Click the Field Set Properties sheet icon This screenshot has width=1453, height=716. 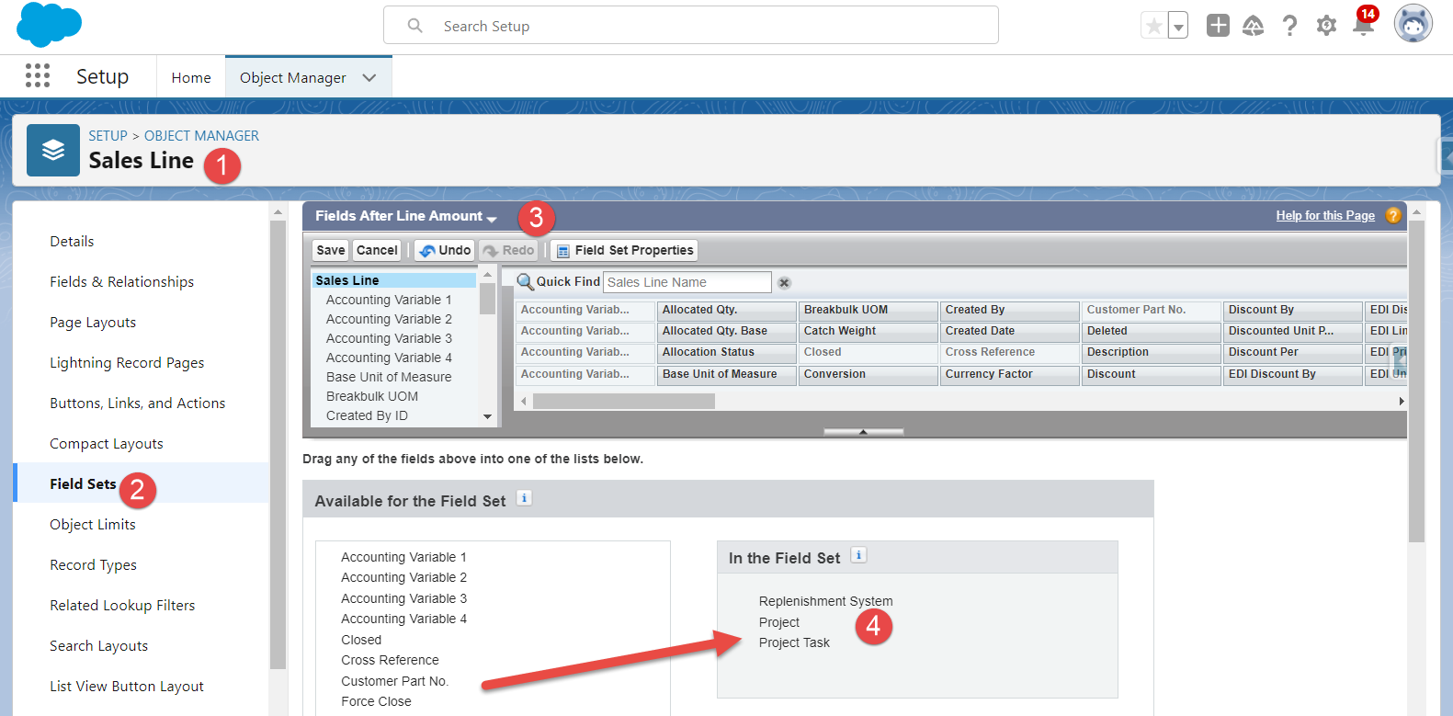pyautogui.click(x=563, y=251)
